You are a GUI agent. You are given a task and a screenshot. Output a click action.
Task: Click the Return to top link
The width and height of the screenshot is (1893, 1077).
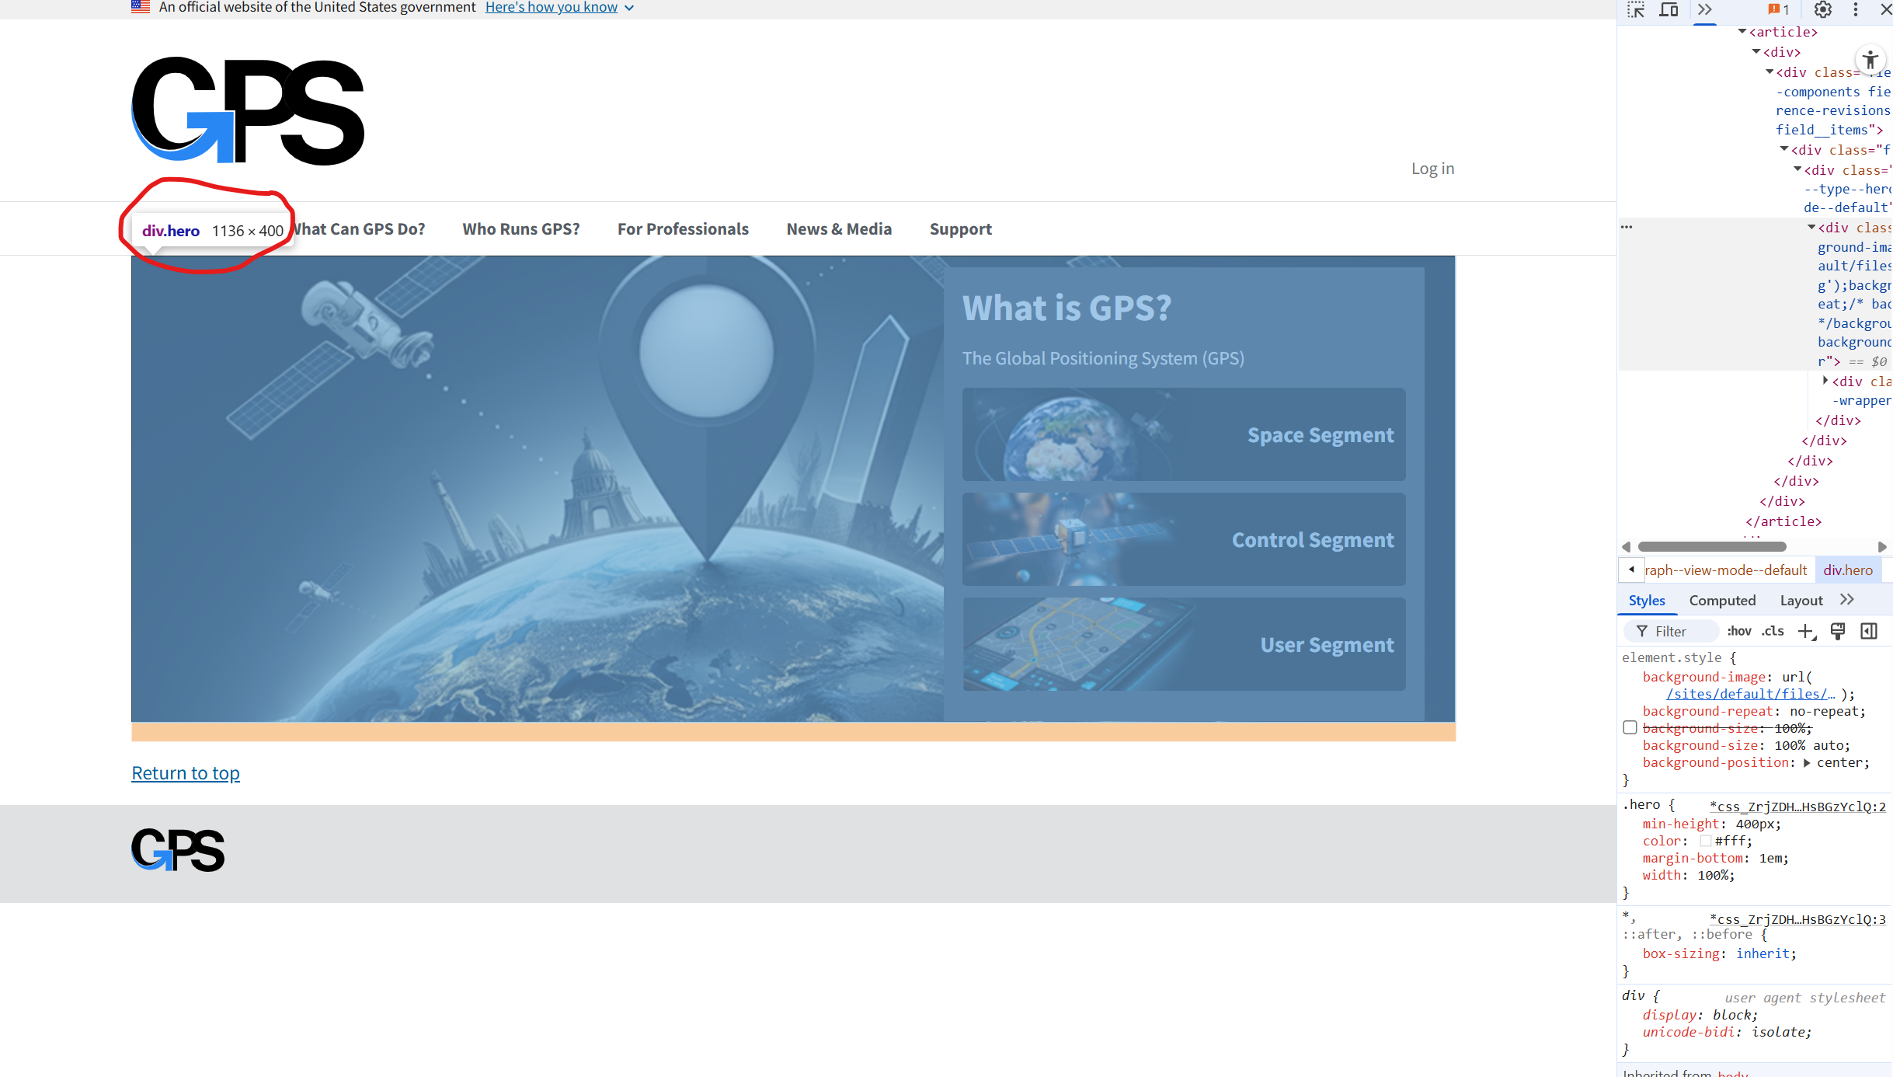click(186, 773)
